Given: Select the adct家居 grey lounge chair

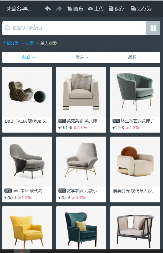Looking at the screenshot, I should (x=27, y=169).
